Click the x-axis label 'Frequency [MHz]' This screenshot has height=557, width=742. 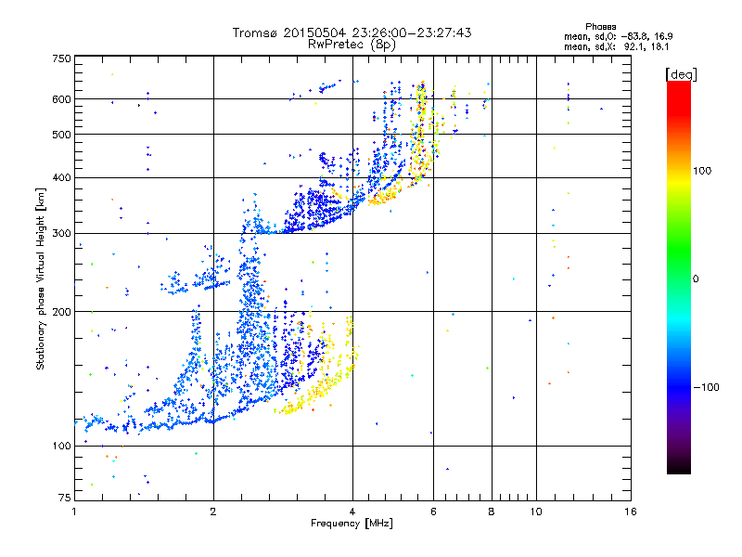point(352,524)
